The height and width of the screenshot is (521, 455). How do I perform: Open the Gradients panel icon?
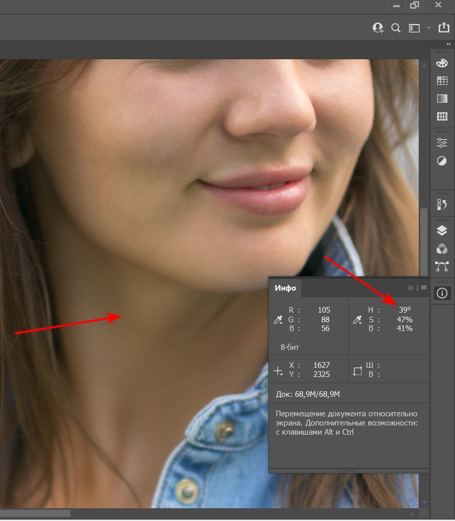coord(442,99)
